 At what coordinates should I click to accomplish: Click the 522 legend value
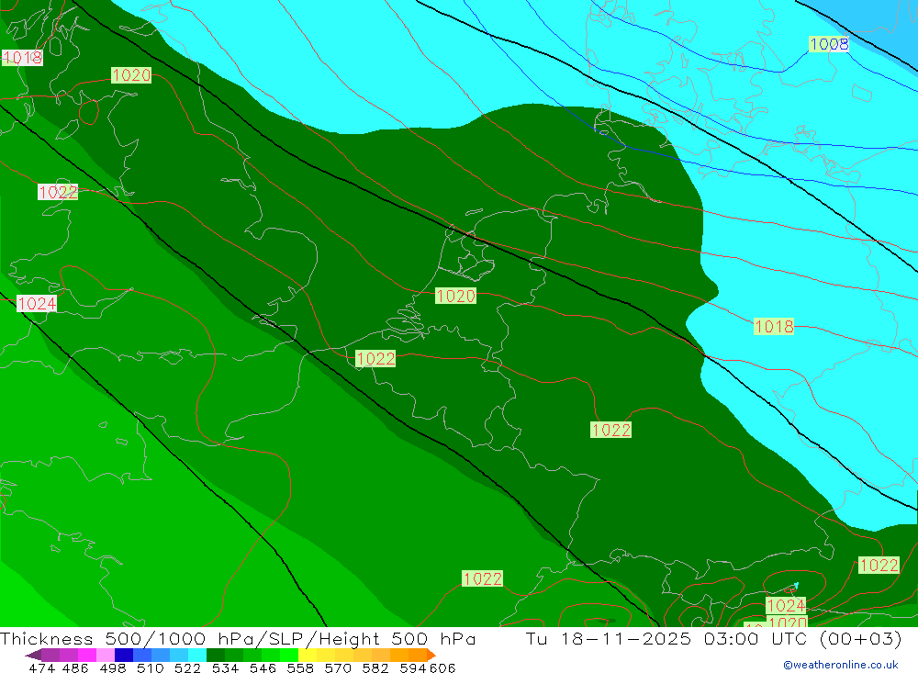188,668
